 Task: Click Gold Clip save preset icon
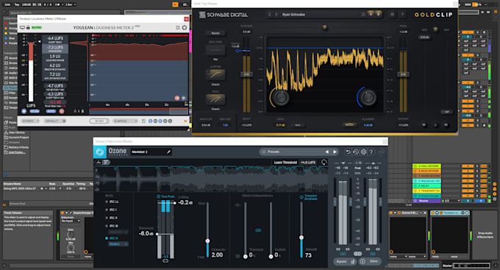[x=363, y=15]
